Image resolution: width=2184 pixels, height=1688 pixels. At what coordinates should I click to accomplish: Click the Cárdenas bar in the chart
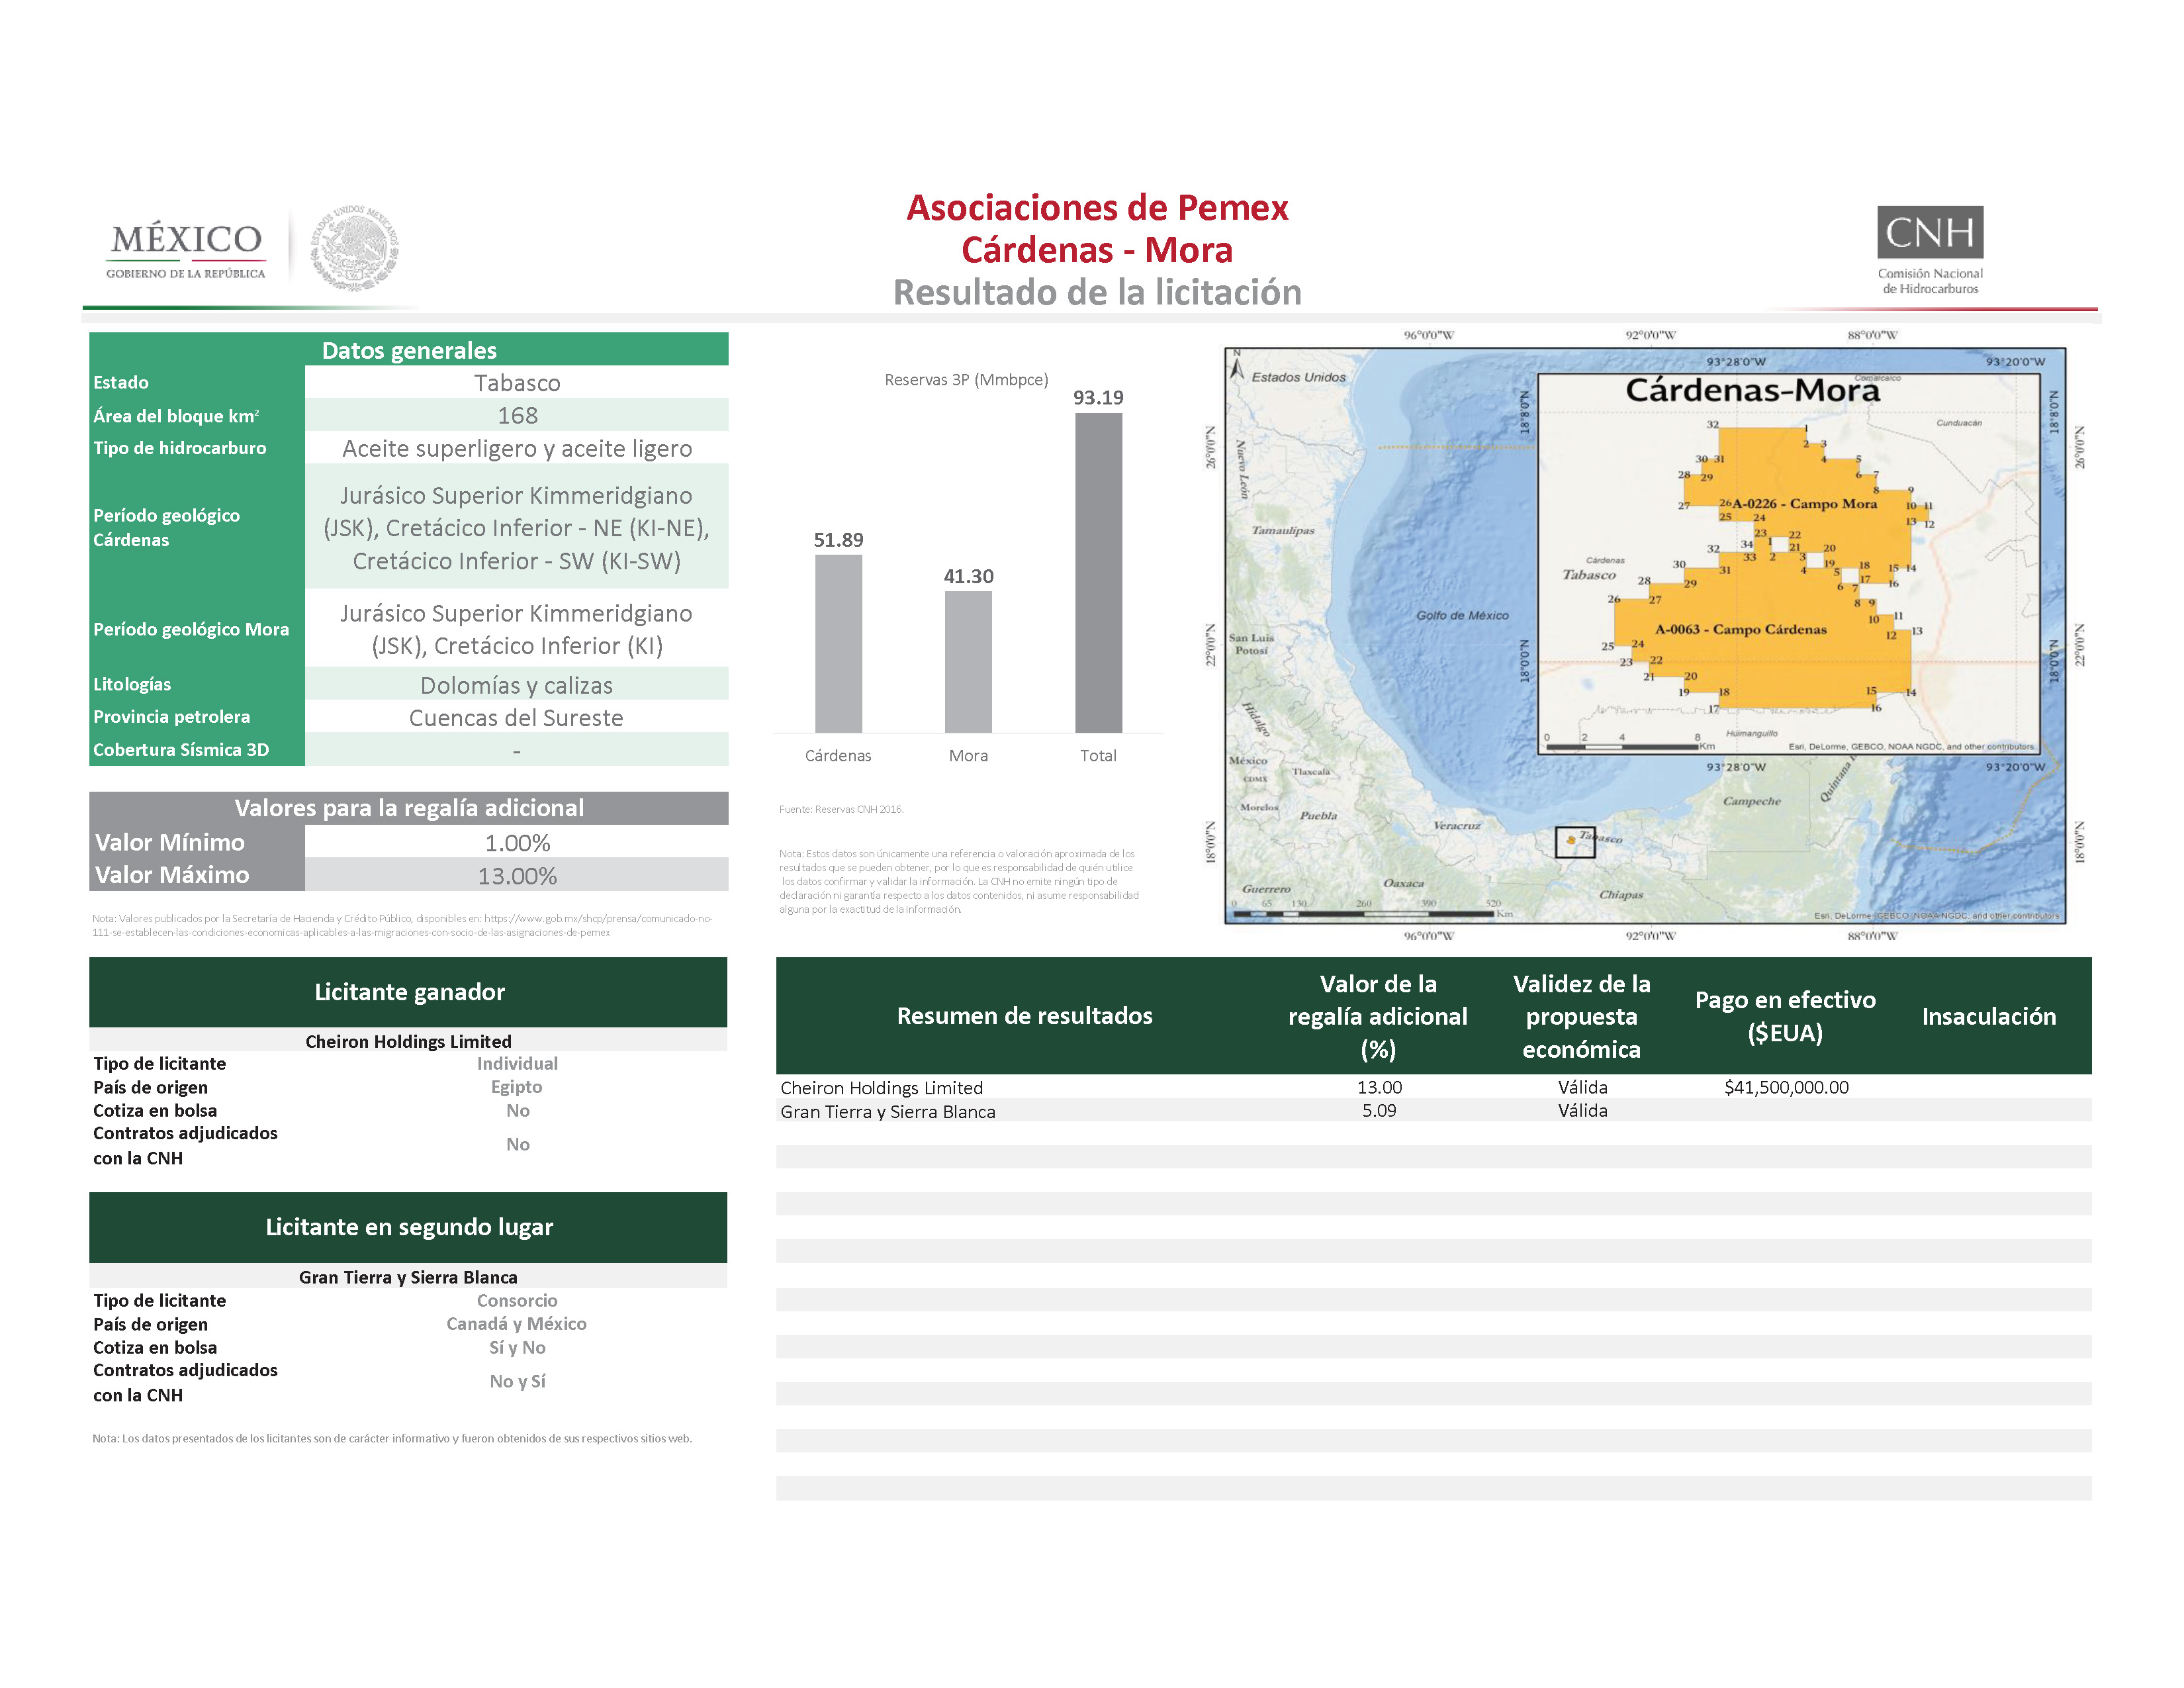click(x=838, y=643)
